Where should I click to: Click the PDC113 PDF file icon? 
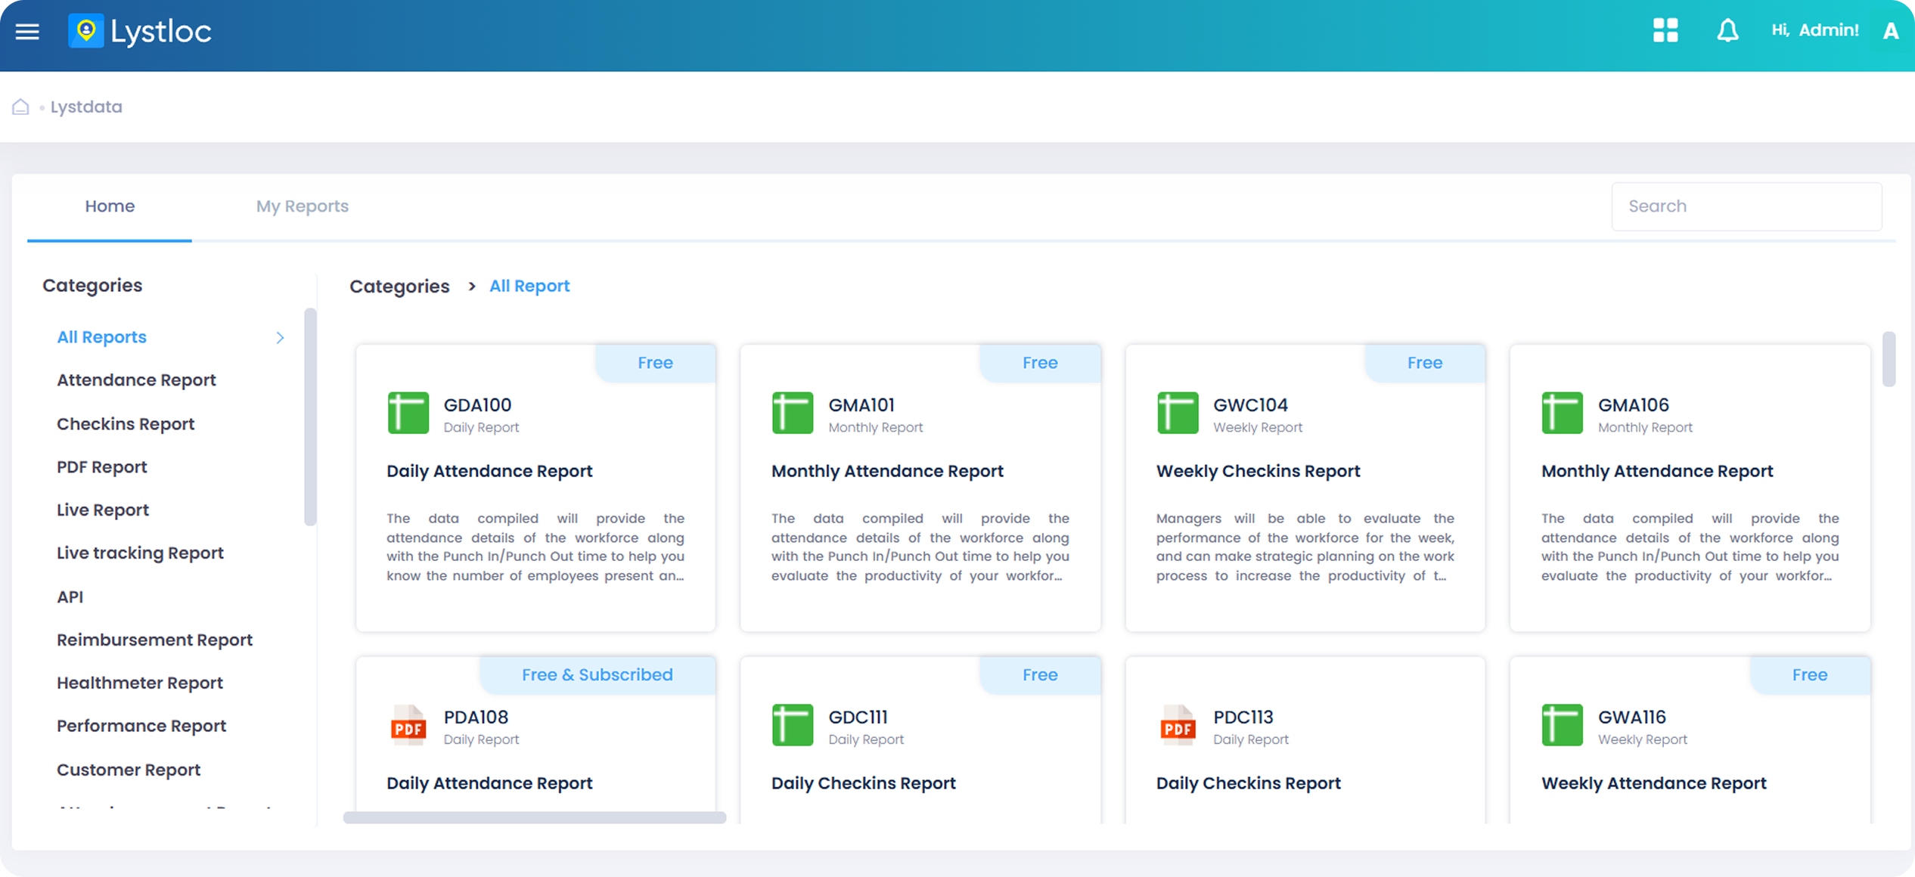click(1178, 725)
